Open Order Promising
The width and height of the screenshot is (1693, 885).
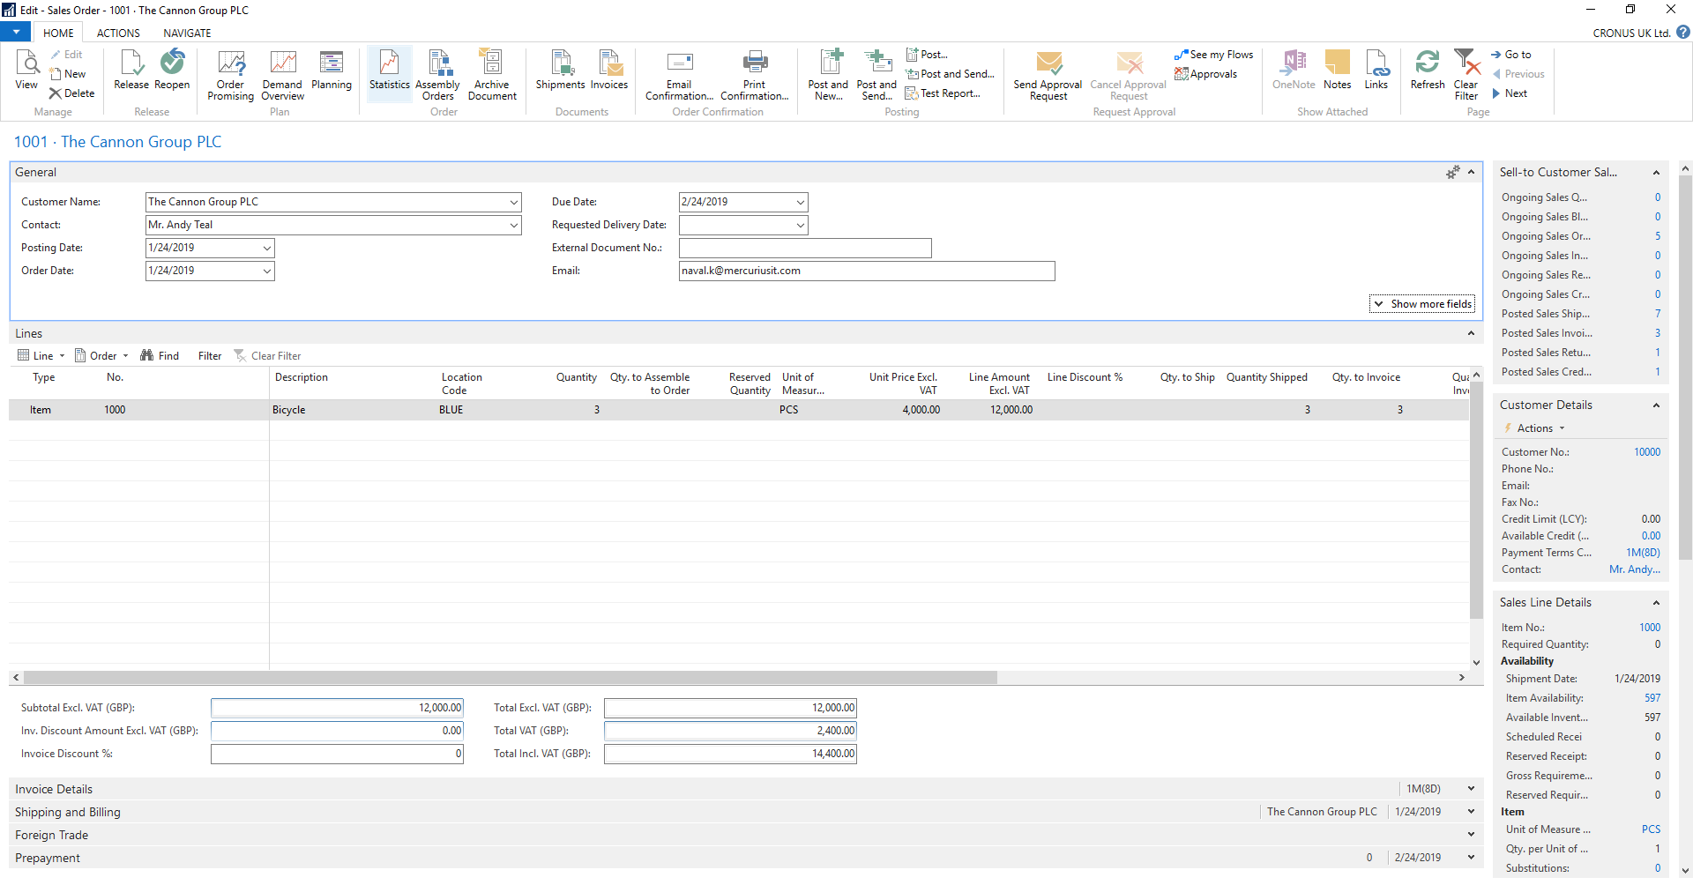pyautogui.click(x=231, y=75)
